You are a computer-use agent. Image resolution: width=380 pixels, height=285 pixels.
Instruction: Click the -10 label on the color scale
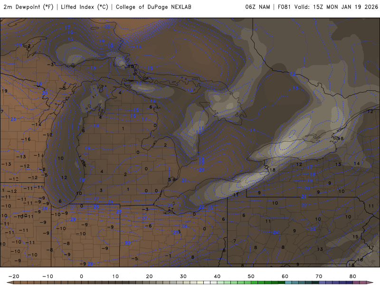pyautogui.click(x=47, y=276)
